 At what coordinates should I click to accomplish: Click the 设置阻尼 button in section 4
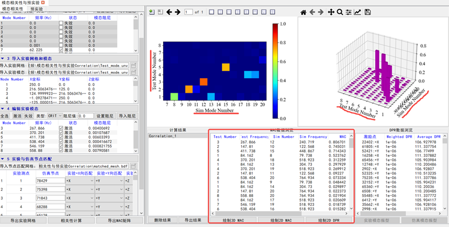tap(105, 116)
